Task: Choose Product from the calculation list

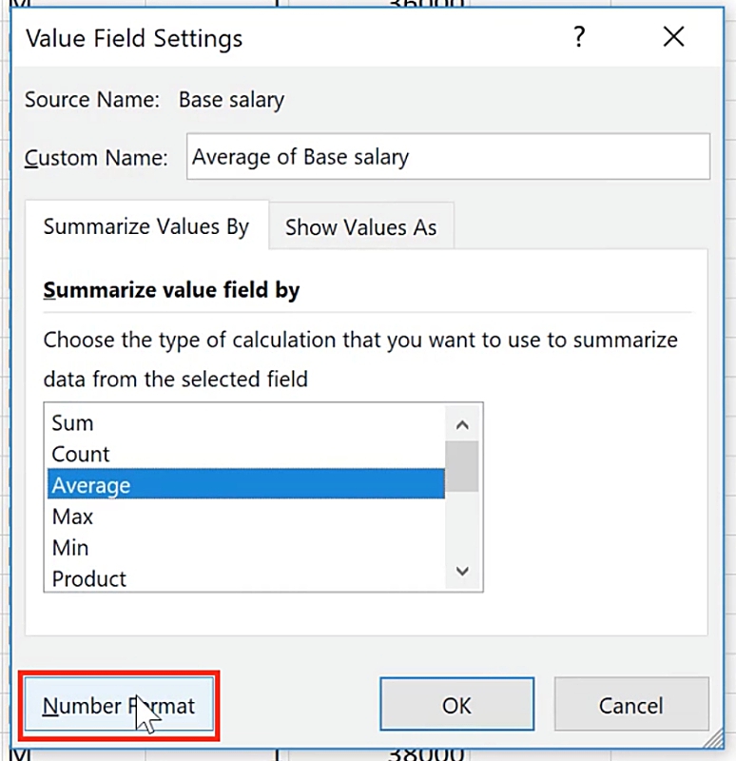Action: (x=89, y=578)
